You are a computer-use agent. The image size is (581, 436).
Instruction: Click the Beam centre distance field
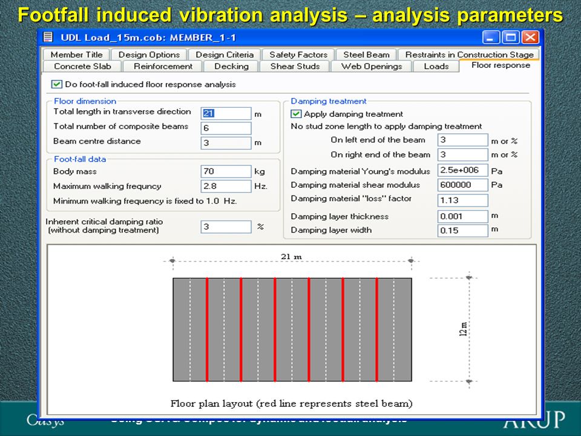(x=226, y=143)
